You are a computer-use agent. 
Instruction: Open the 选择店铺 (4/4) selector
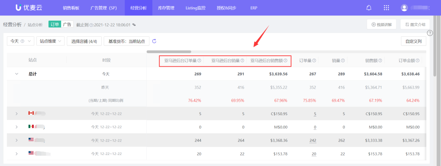pos(84,41)
